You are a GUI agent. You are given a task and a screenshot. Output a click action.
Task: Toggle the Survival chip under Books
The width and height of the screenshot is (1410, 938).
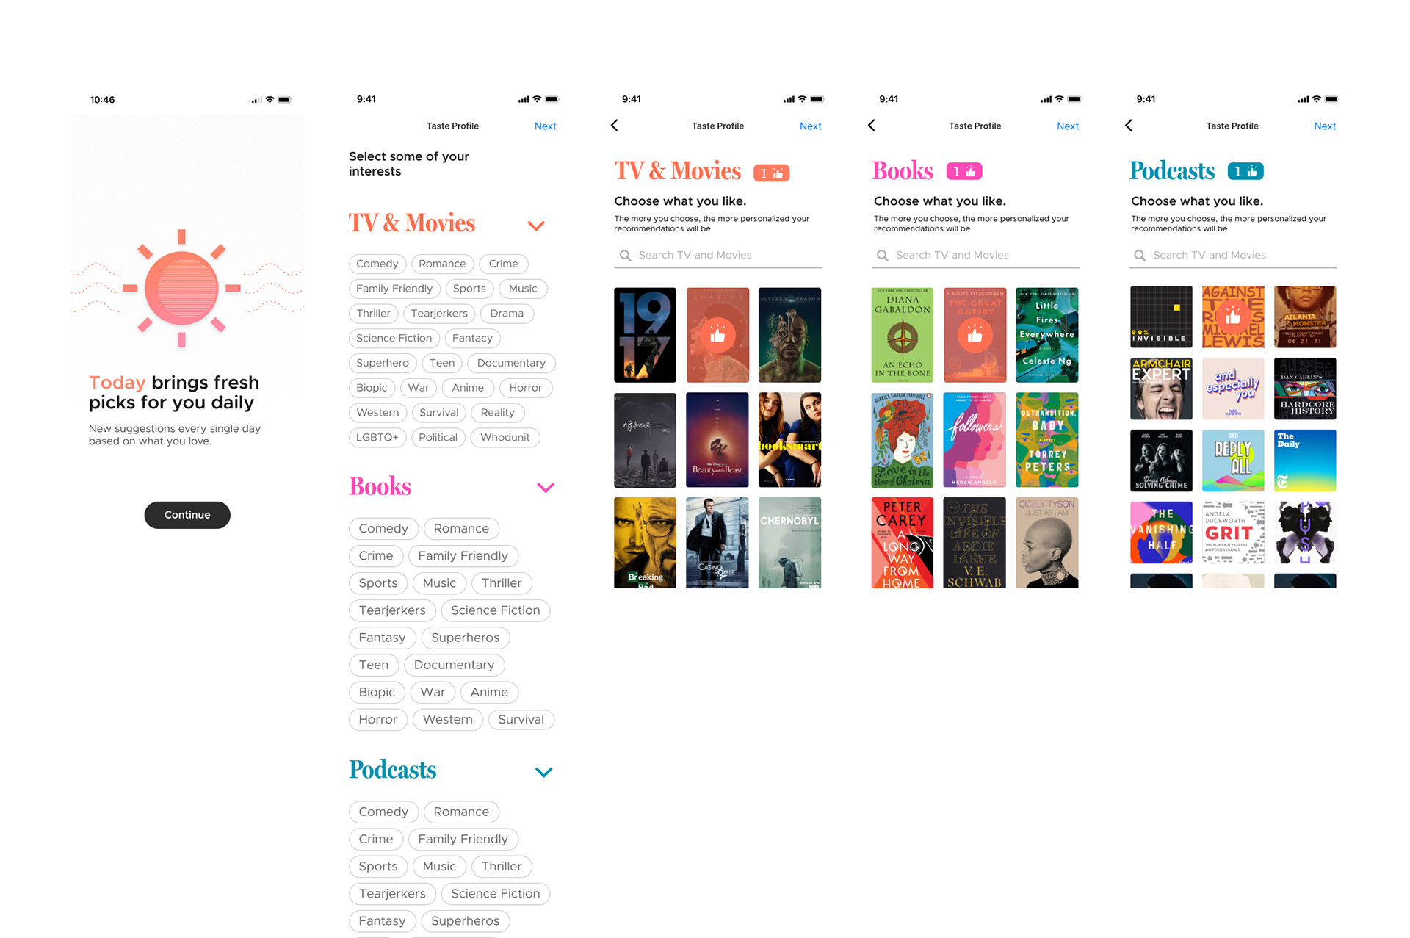pos(521,720)
